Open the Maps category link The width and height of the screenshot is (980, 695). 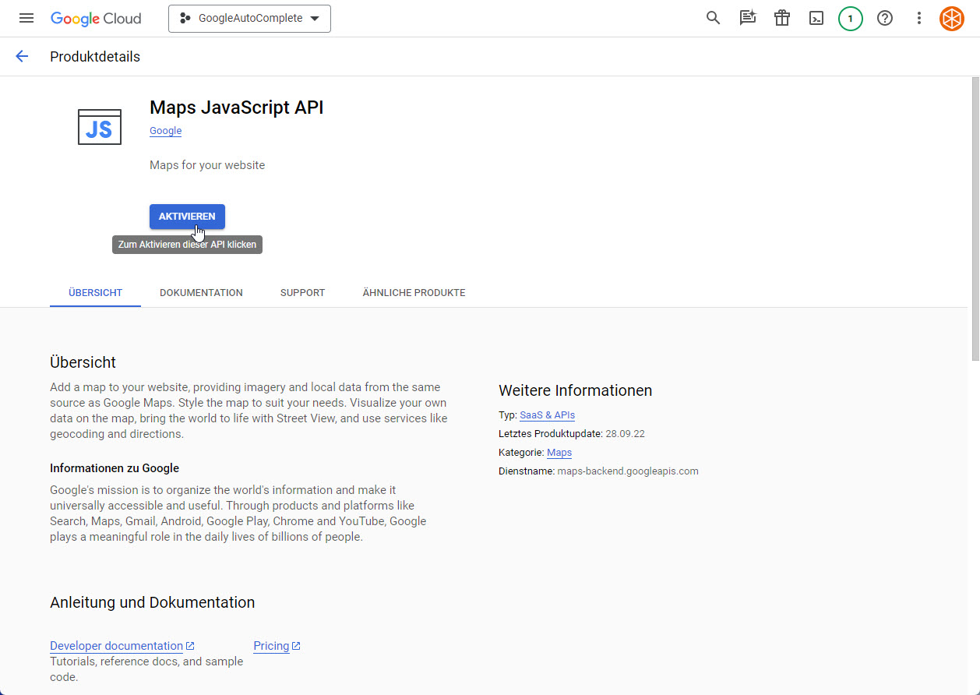559,453
